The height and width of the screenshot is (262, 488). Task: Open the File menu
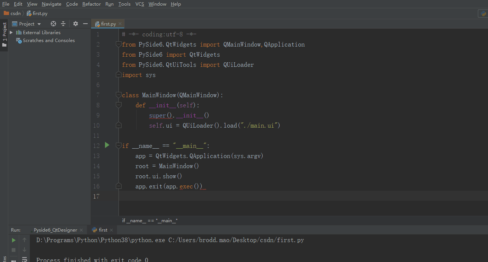click(6, 4)
